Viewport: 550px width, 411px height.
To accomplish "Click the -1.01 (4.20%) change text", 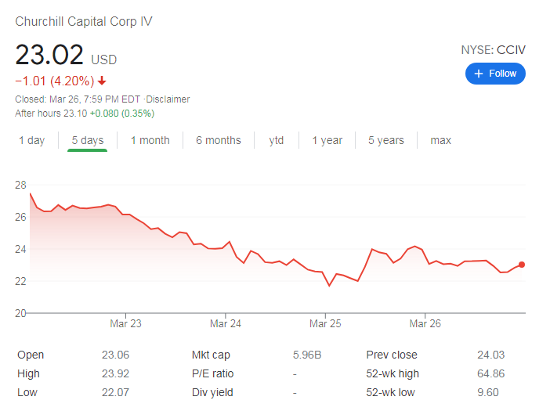I will pos(55,81).
